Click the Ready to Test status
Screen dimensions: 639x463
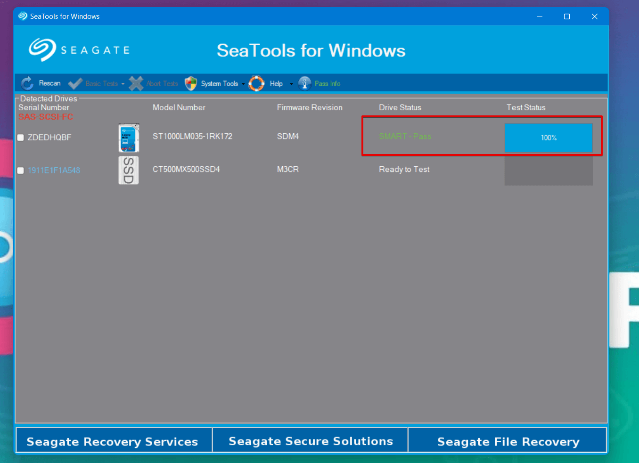point(404,169)
